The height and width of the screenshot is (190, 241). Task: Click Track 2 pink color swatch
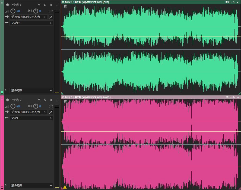click(2, 187)
